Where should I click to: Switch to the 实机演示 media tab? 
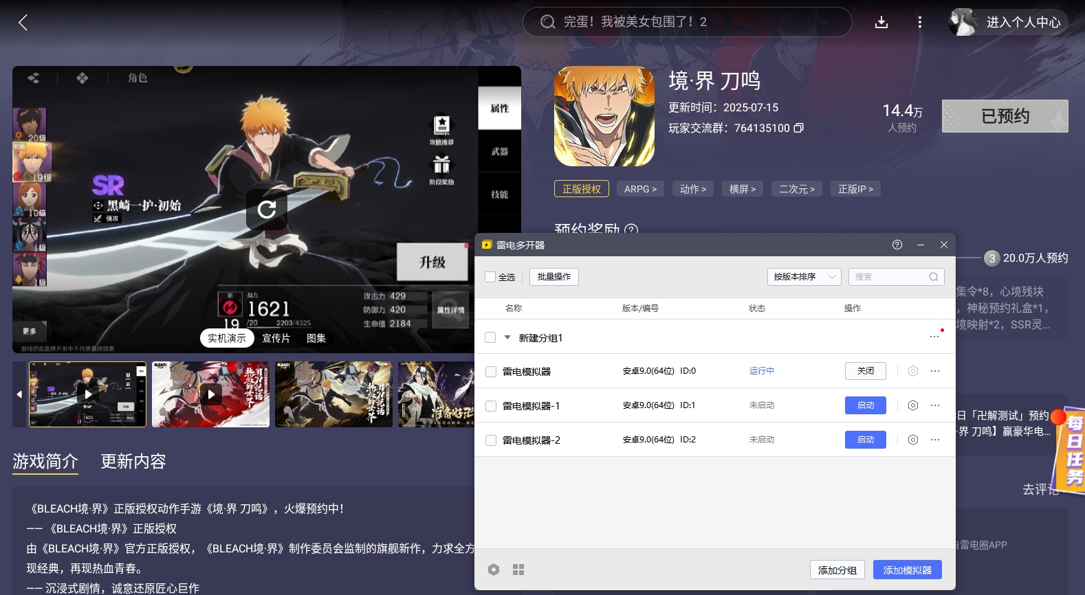tap(227, 338)
